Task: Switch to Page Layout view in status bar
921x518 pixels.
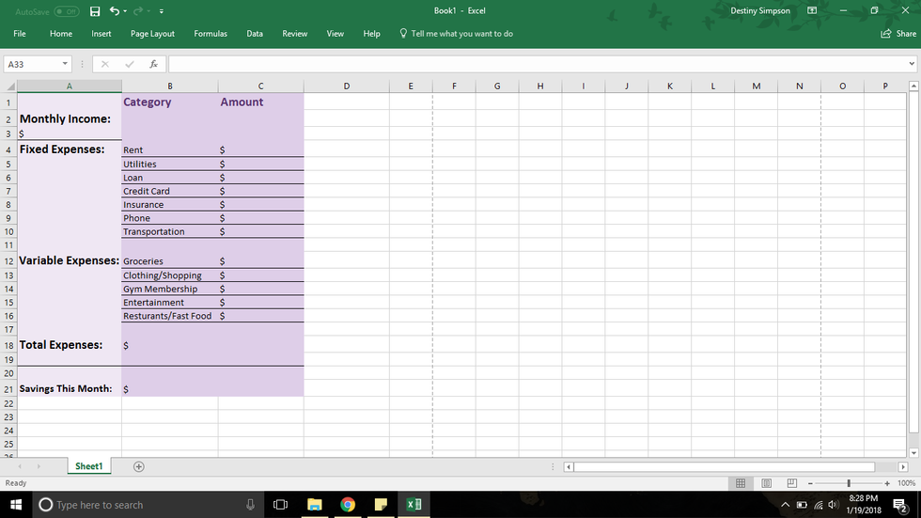Action: (766, 483)
